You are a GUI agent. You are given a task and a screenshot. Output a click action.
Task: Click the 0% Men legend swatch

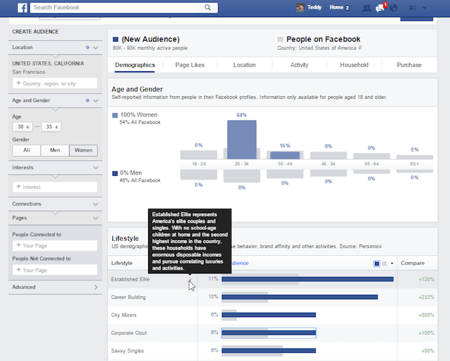click(115, 173)
